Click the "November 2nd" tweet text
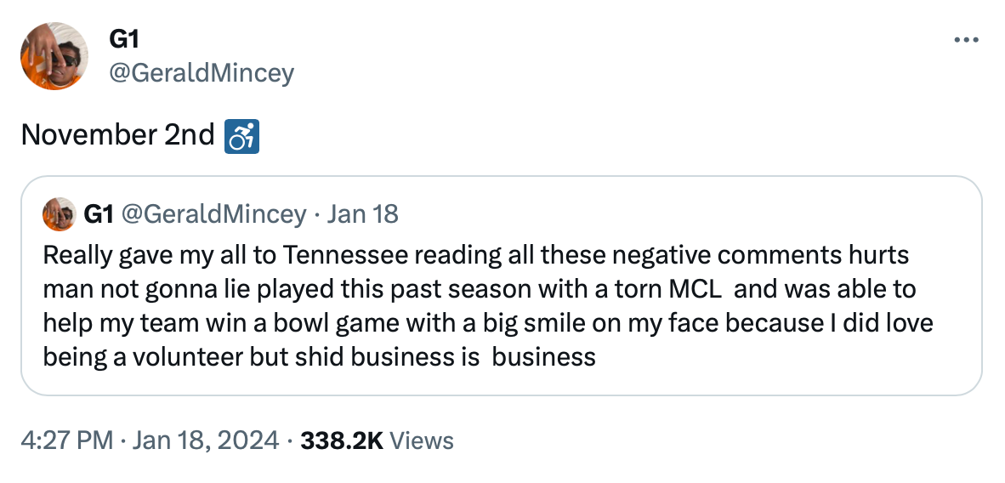 pos(117,135)
